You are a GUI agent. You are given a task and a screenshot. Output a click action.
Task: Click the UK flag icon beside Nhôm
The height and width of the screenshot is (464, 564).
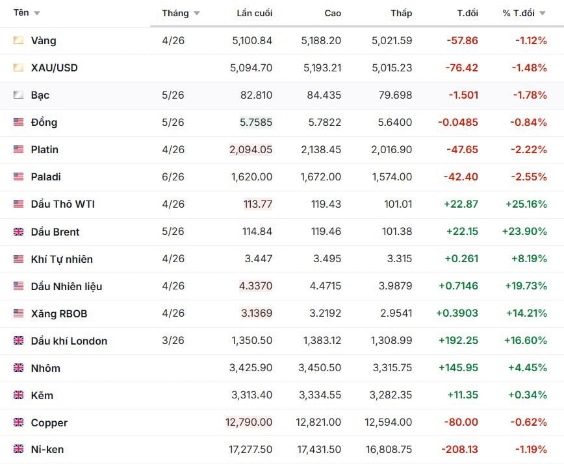18,368
